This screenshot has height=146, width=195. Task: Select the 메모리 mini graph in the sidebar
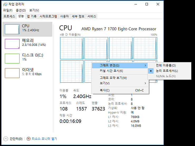[12, 44]
